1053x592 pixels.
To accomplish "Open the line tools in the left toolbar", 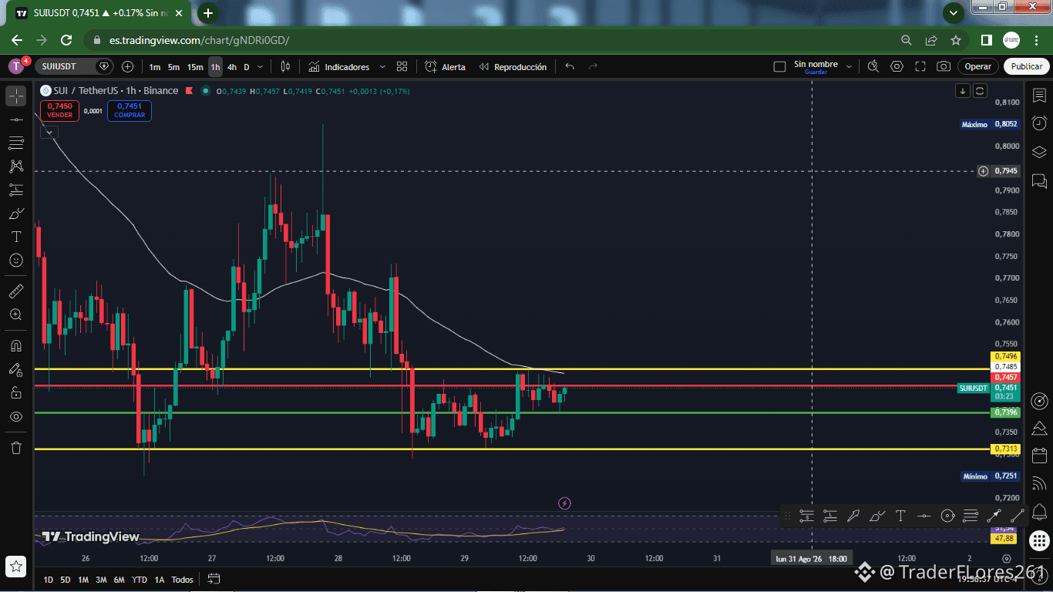I will coord(16,119).
